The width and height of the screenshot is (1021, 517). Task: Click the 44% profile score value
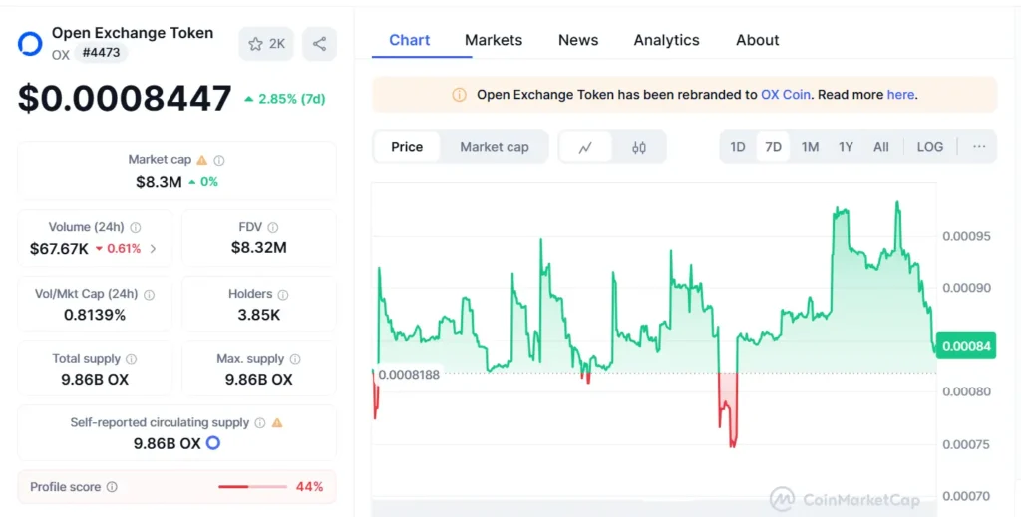coord(309,487)
